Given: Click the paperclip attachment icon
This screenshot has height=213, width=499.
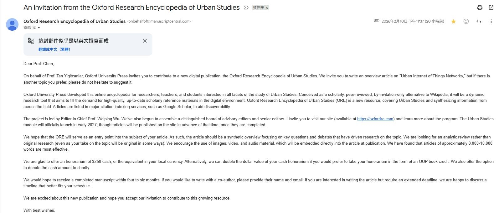Looking at the screenshot, I should (x=377, y=21).
